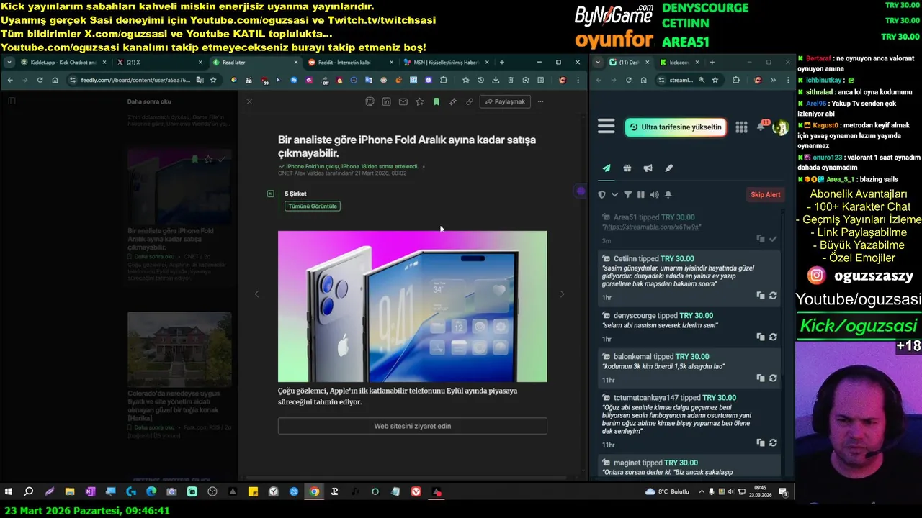
Task: Open the Streamlabs apps grid icon
Action: point(741,127)
